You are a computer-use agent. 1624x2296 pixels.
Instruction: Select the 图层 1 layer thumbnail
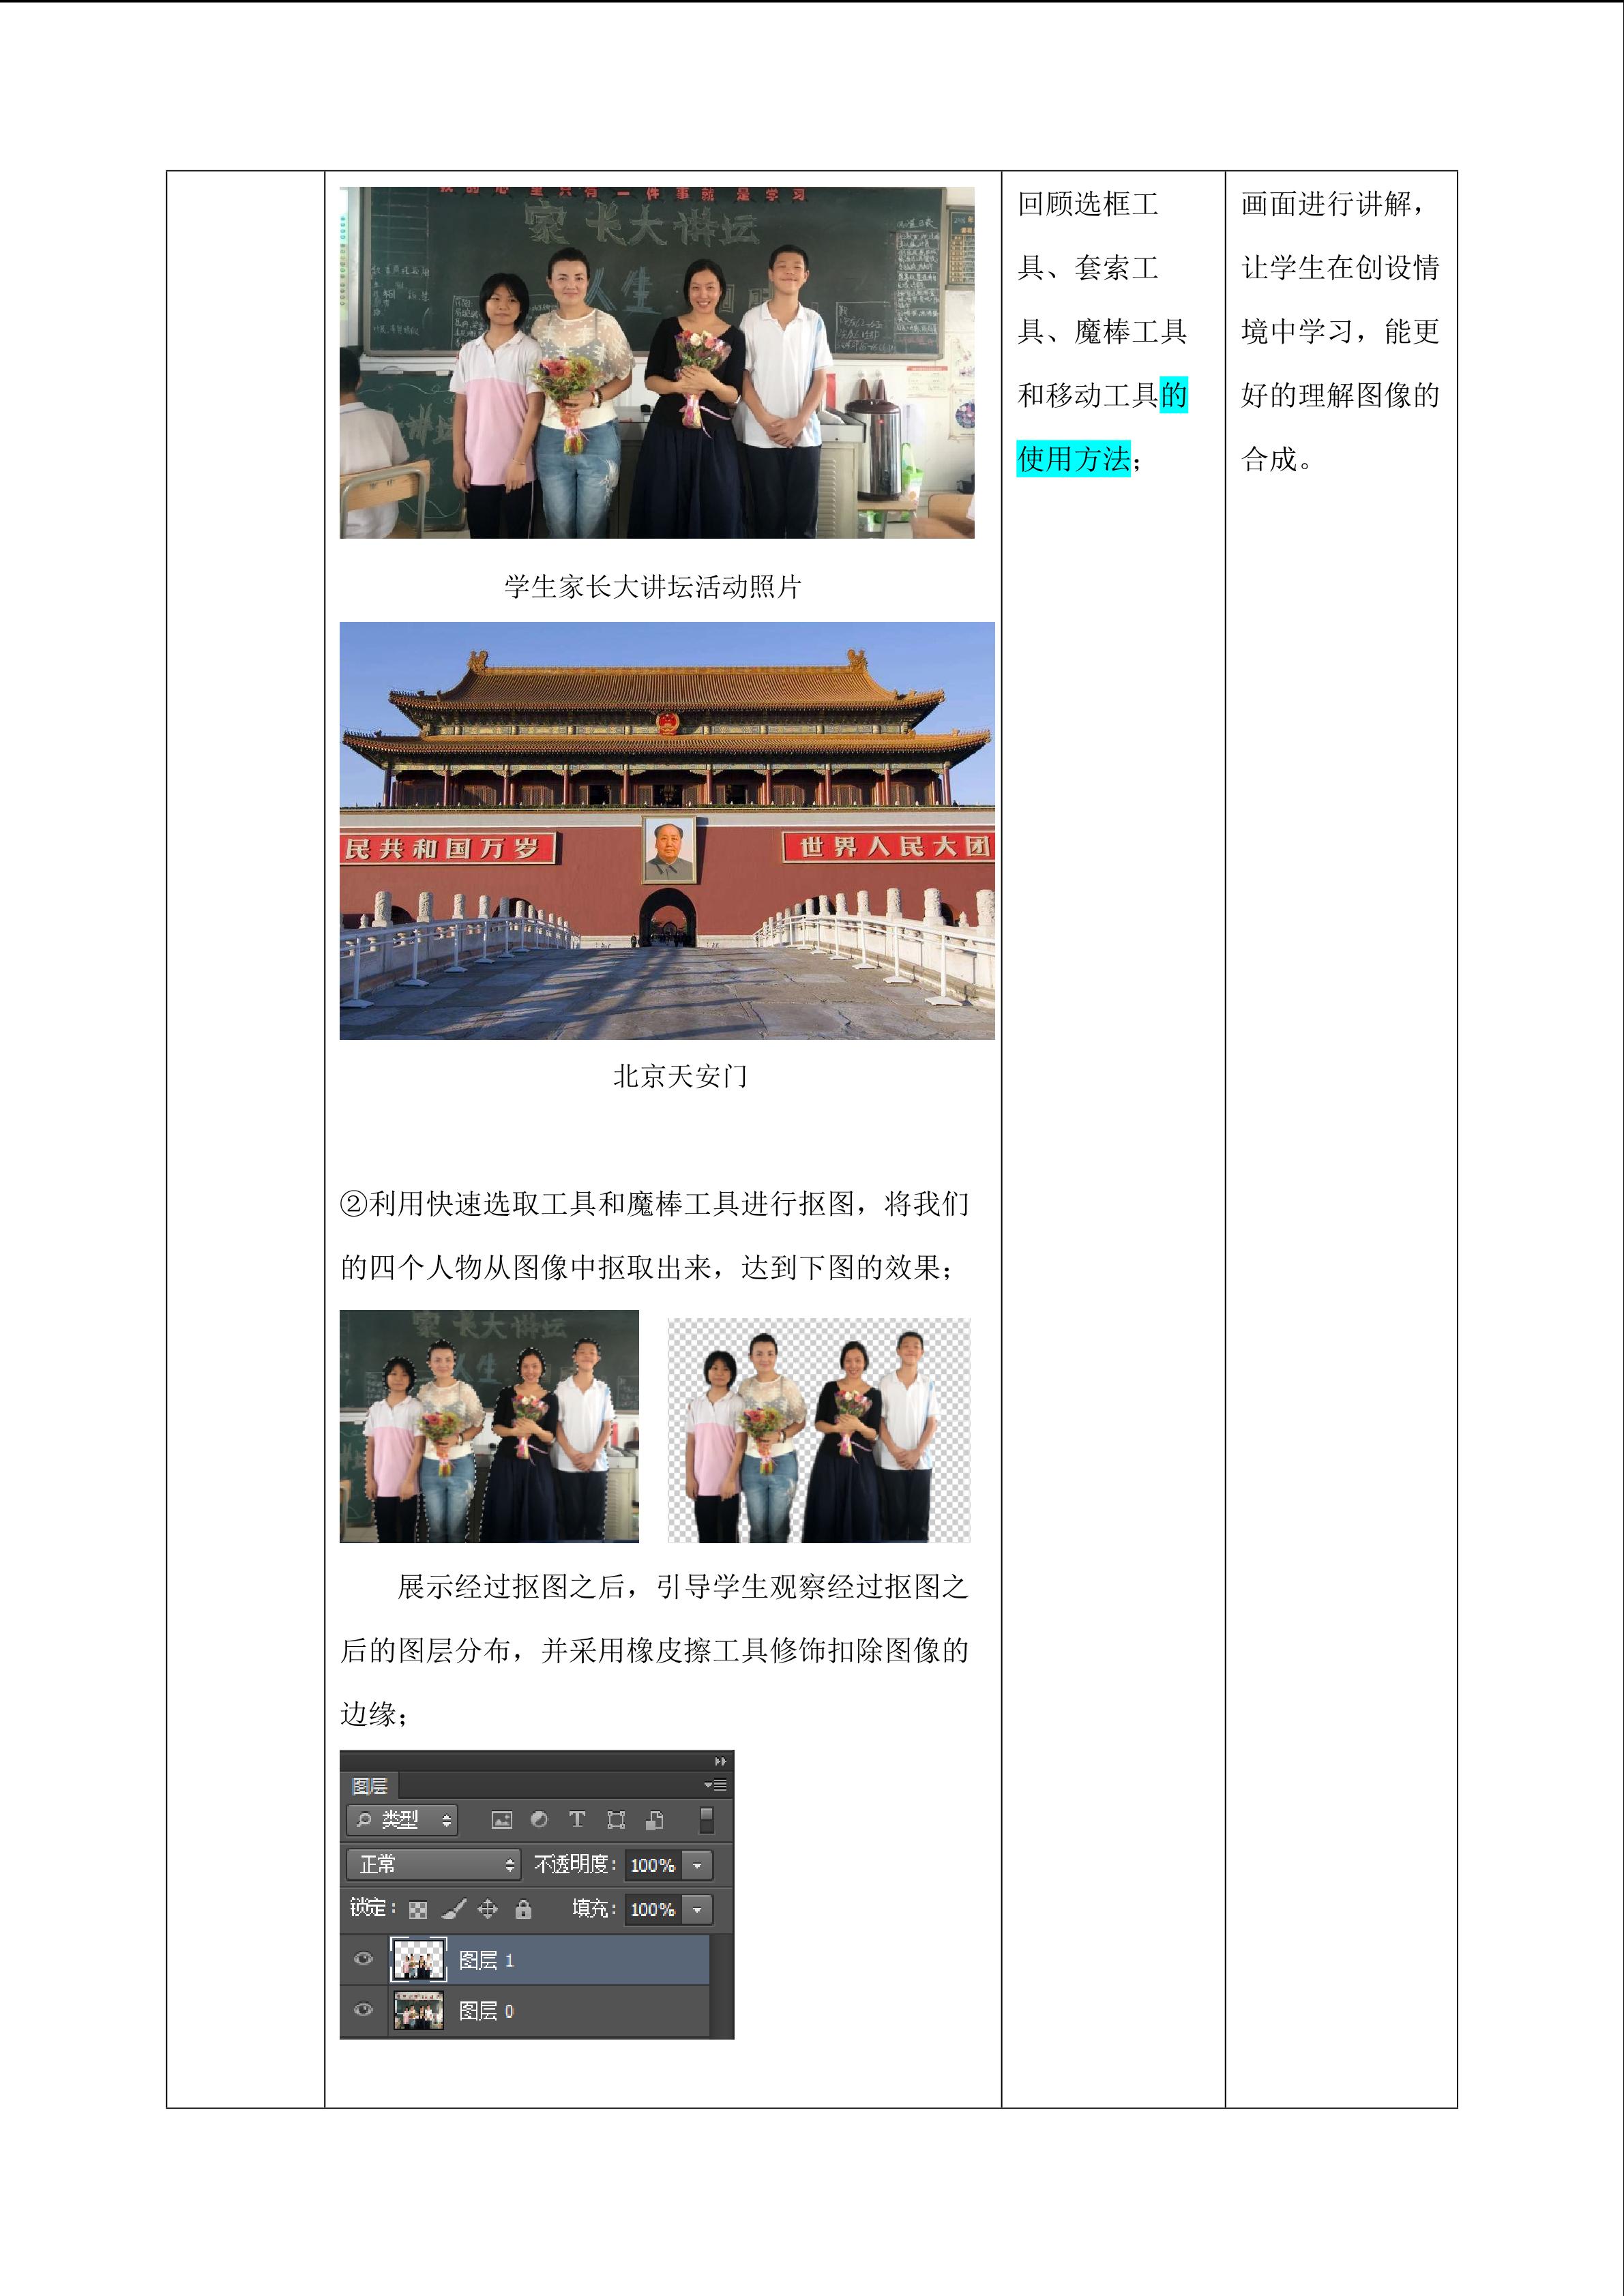click(x=418, y=1959)
